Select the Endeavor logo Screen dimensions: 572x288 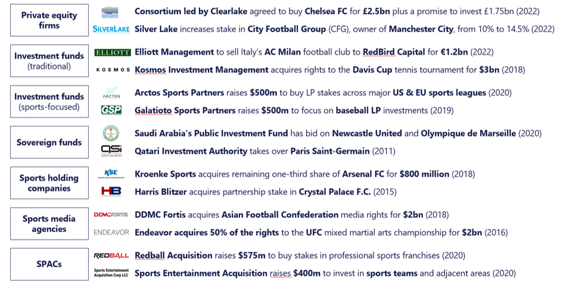click(x=111, y=232)
